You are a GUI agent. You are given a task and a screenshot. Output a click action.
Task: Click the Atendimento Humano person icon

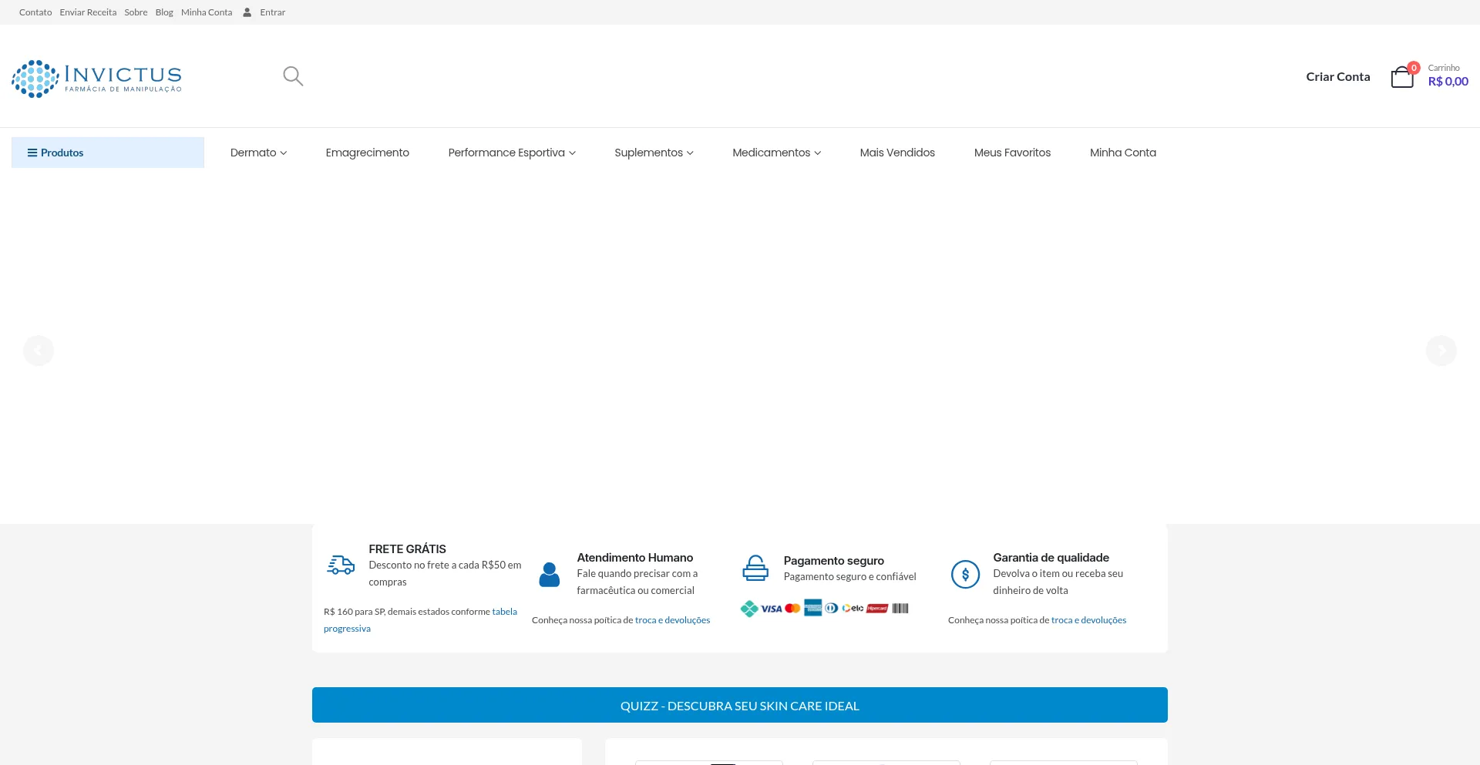[550, 574]
